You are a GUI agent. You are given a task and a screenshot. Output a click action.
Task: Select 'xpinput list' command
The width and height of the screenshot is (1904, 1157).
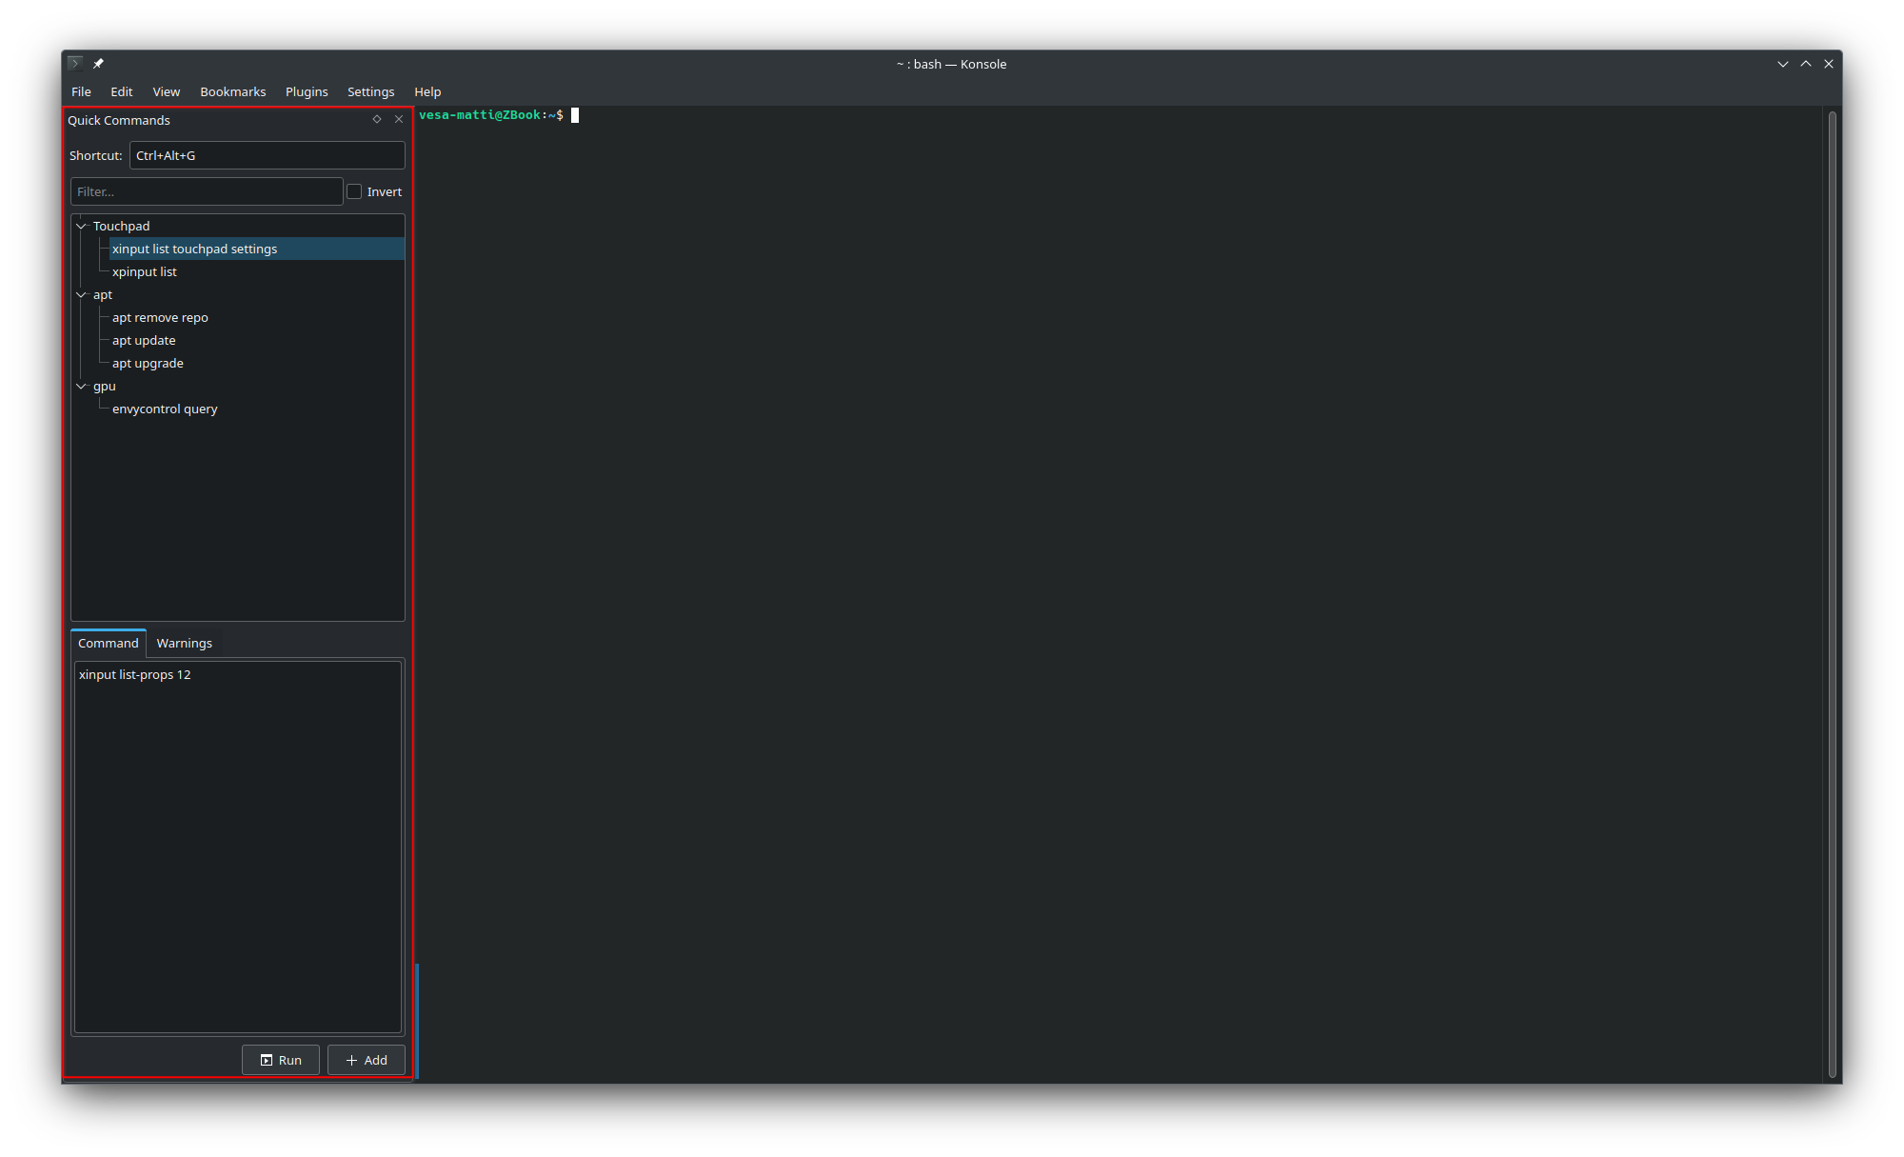[x=145, y=271]
